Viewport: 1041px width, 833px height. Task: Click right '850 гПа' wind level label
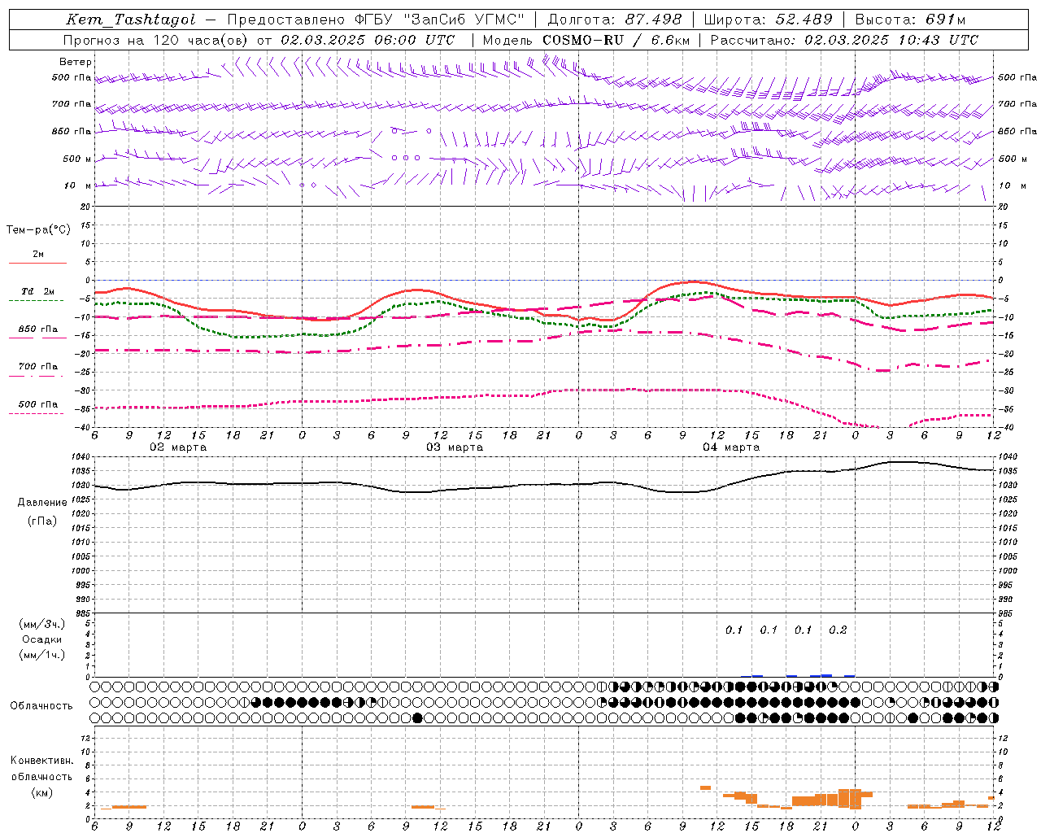[x=1017, y=131]
